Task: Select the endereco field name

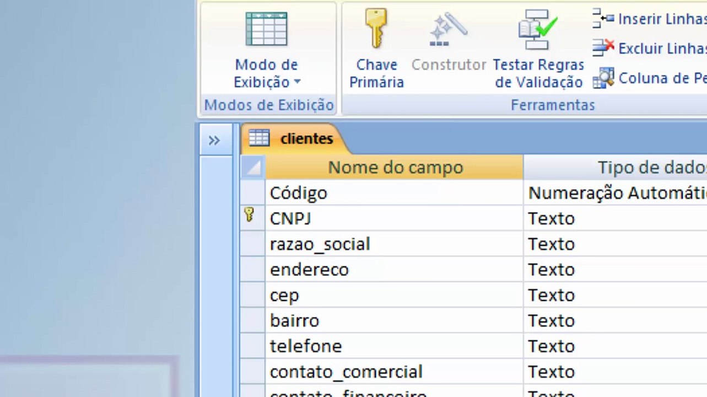Action: 394,269
